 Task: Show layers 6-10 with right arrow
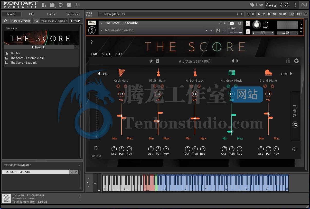click(x=291, y=74)
